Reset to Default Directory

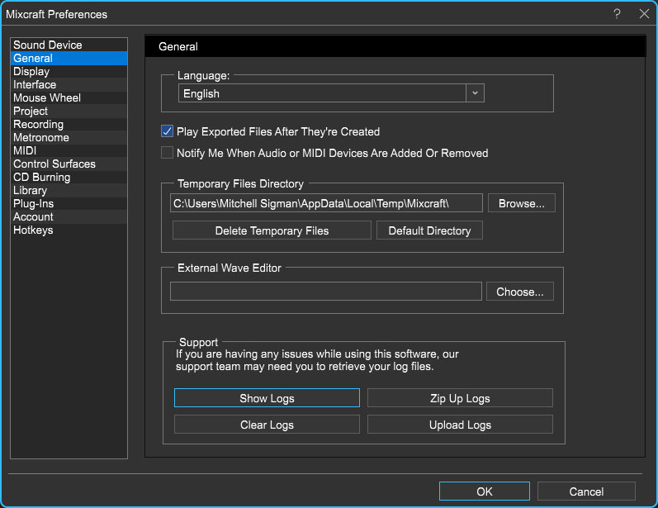point(429,230)
